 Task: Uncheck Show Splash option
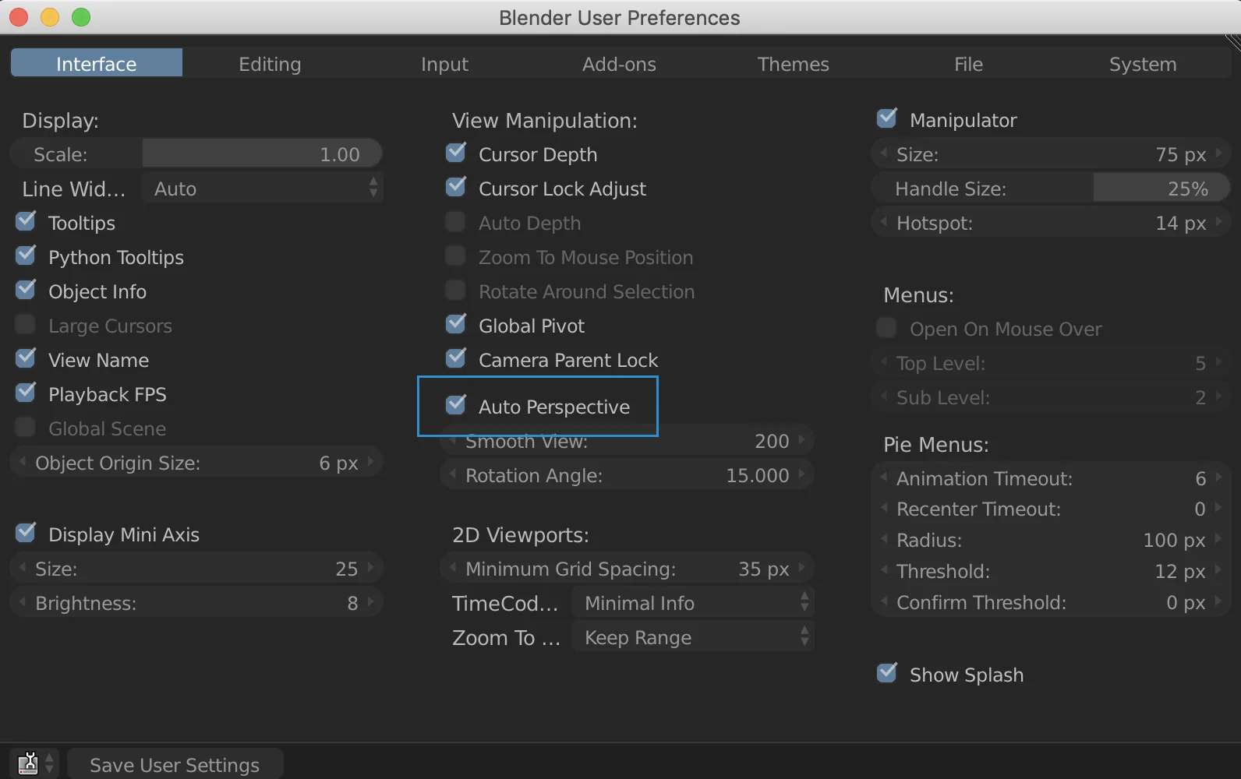[x=887, y=674]
